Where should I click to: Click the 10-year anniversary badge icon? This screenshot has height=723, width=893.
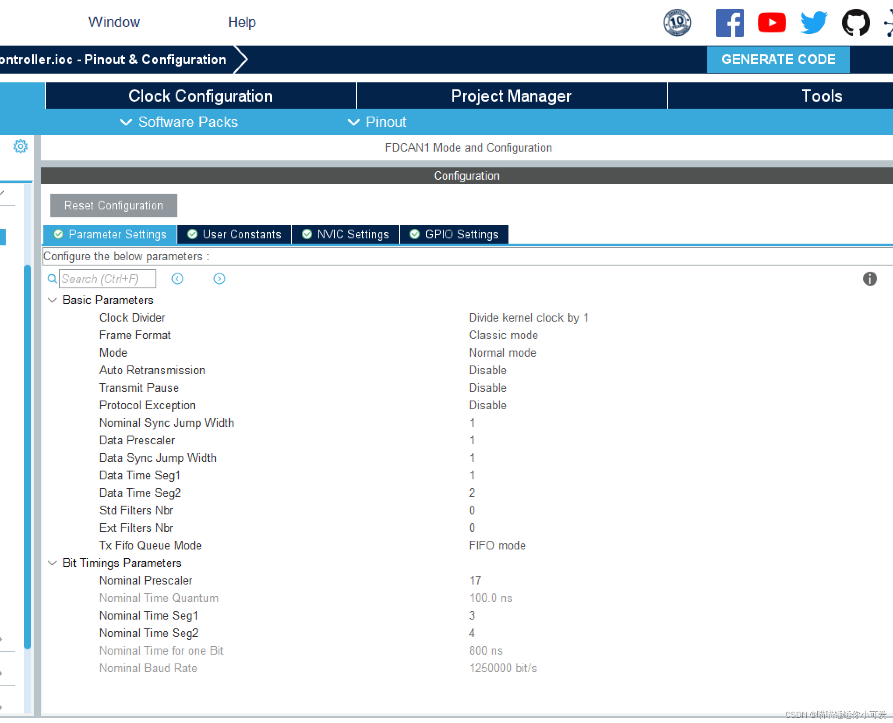(x=677, y=23)
